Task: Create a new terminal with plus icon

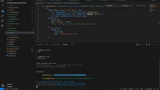Action: pyautogui.click(x=143, y=44)
